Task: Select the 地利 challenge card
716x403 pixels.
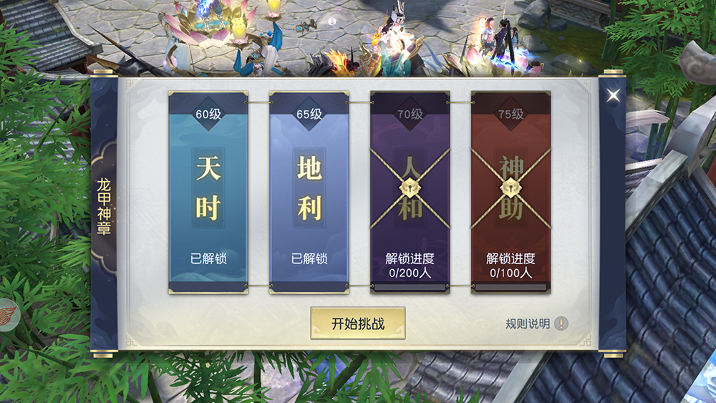Action: pos(309,192)
